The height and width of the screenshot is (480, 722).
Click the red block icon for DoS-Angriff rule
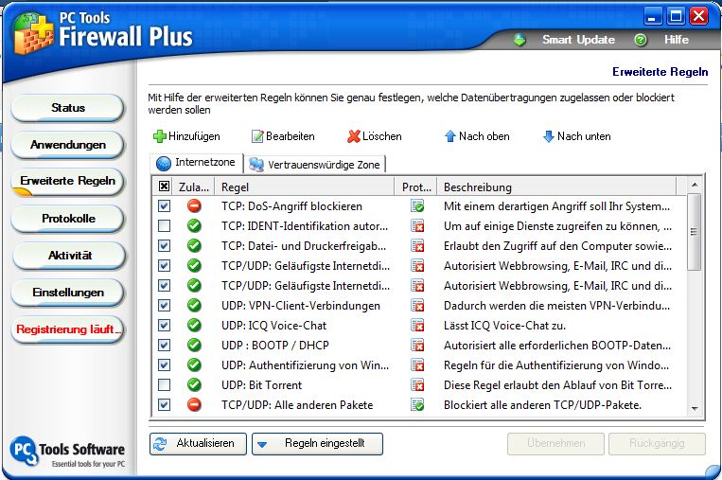click(x=194, y=205)
